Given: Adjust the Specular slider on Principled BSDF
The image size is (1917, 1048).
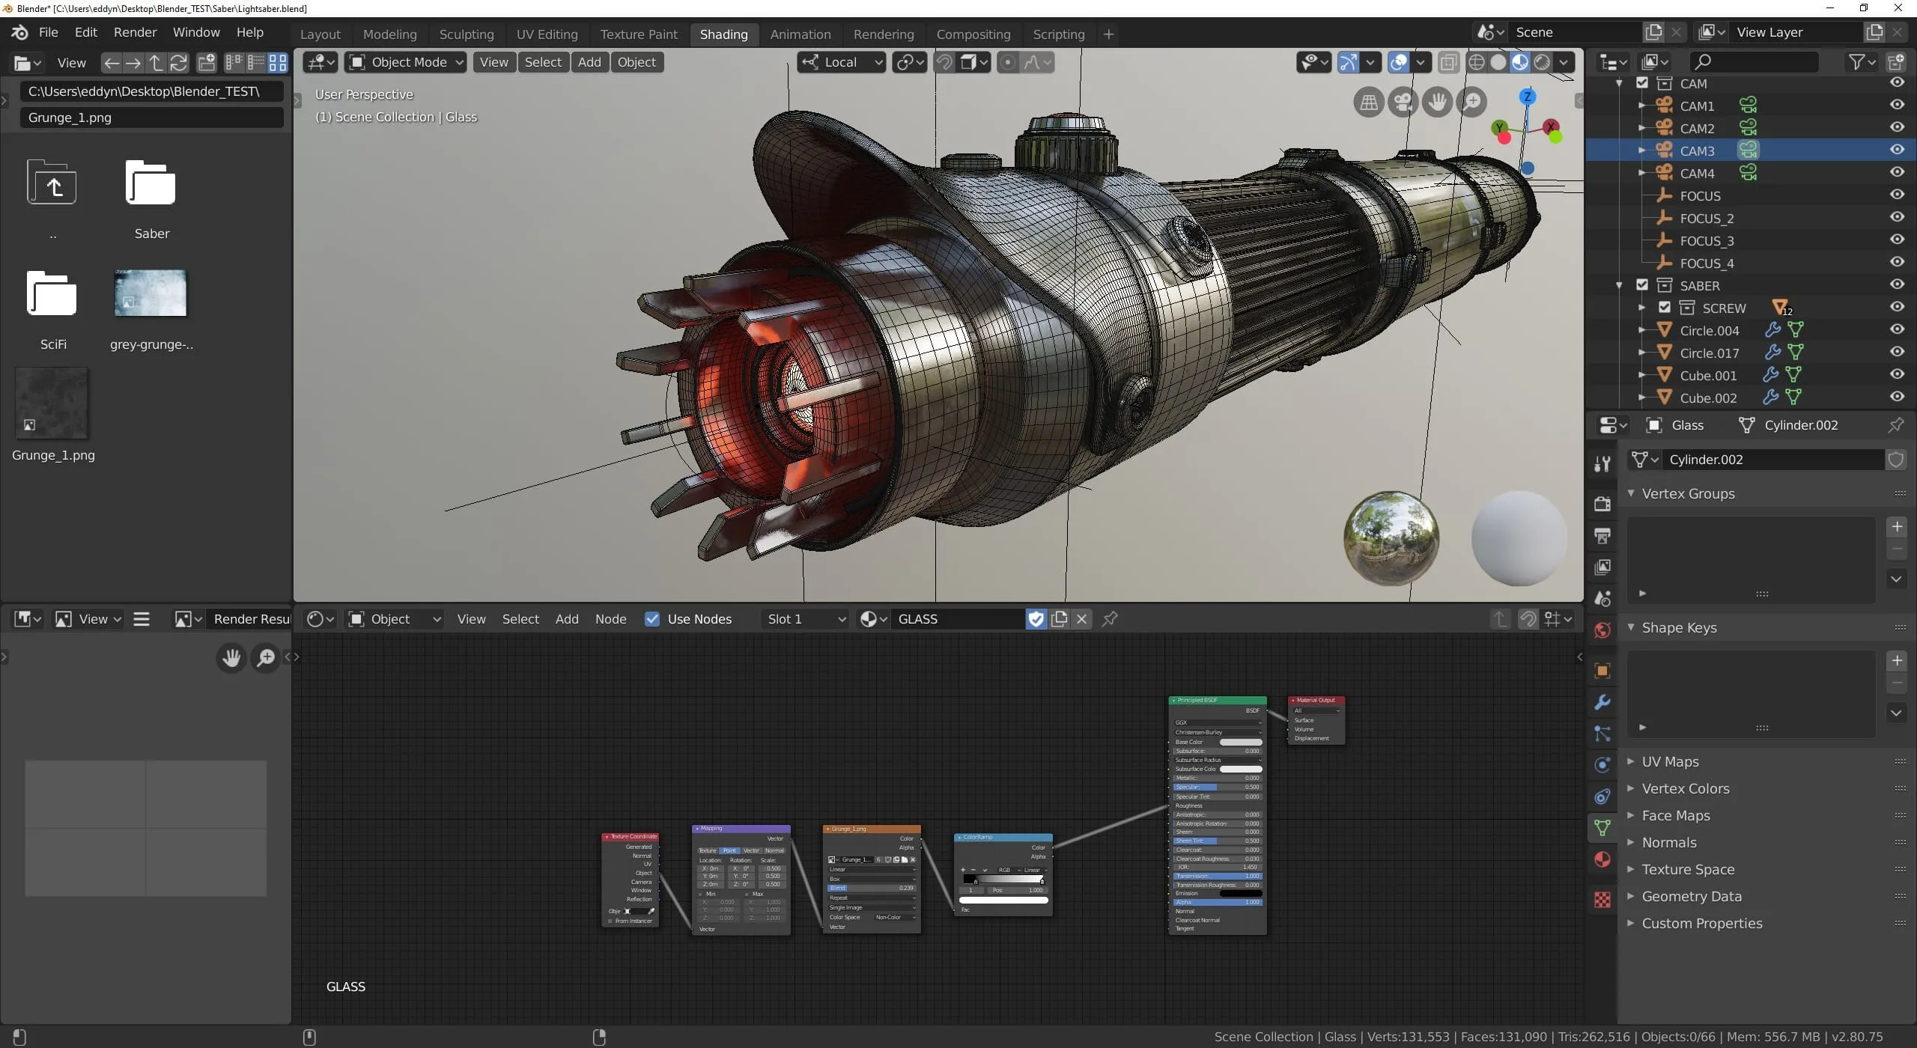Looking at the screenshot, I should pyautogui.click(x=1217, y=787).
